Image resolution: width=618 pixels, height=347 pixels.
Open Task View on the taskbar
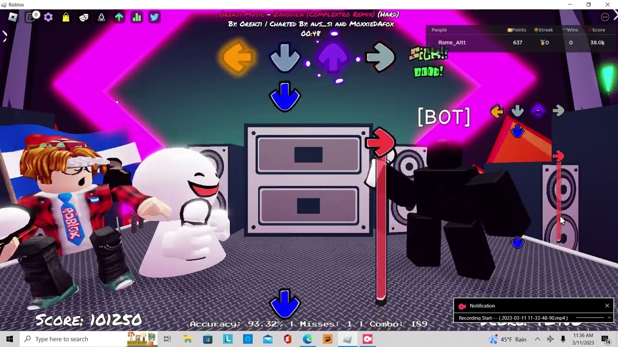point(168,339)
